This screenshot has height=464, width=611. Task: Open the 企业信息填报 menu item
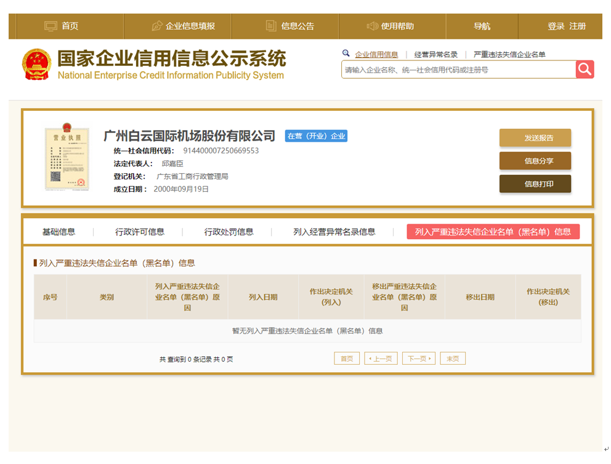pyautogui.click(x=190, y=26)
